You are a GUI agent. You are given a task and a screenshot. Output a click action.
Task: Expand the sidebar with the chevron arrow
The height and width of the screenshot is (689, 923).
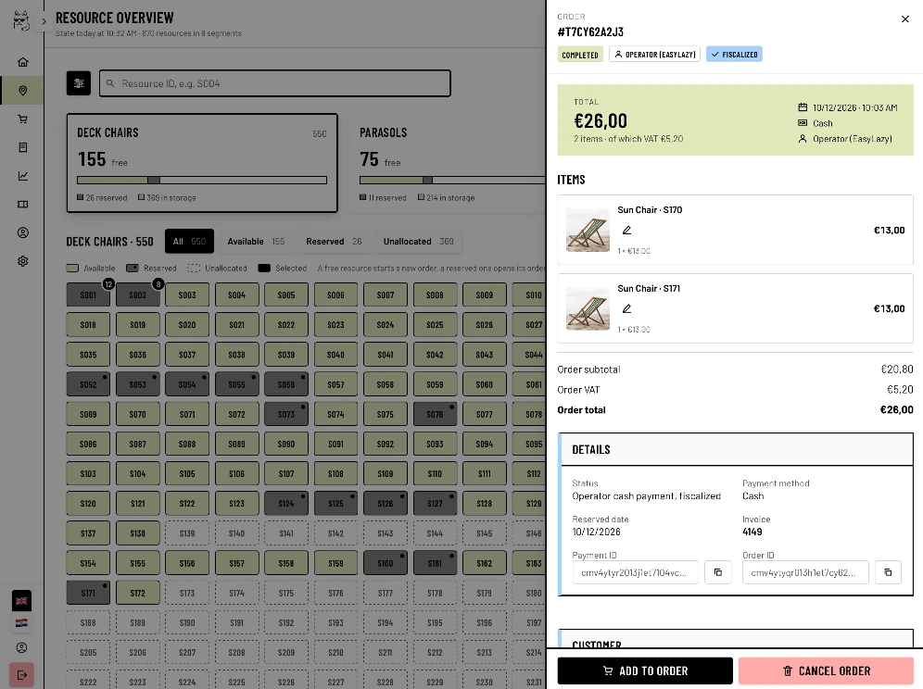[44, 21]
